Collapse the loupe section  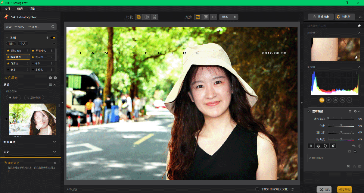click(x=359, y=33)
